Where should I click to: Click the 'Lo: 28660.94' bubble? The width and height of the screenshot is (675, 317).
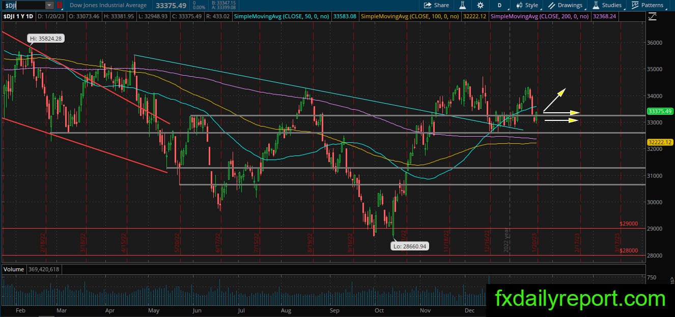(x=409, y=246)
